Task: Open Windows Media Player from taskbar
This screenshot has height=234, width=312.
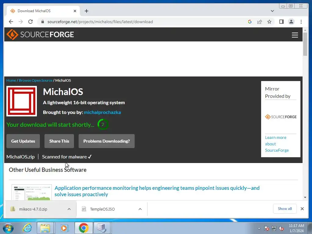Action: 64,228
